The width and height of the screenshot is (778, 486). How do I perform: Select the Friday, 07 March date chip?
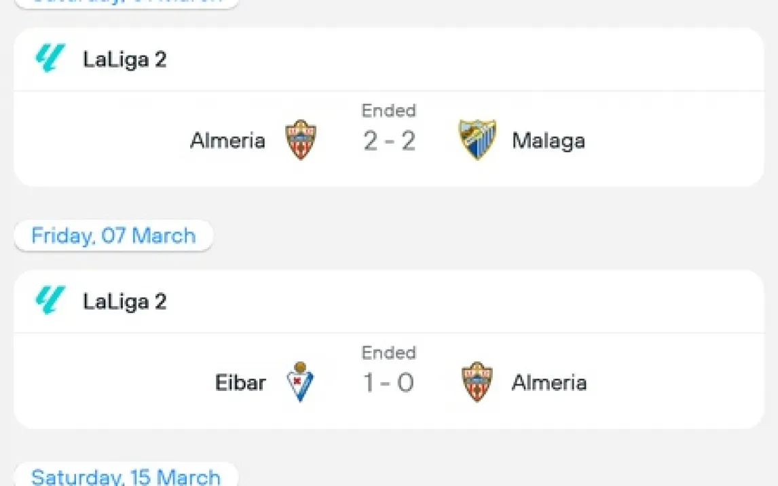click(x=113, y=236)
